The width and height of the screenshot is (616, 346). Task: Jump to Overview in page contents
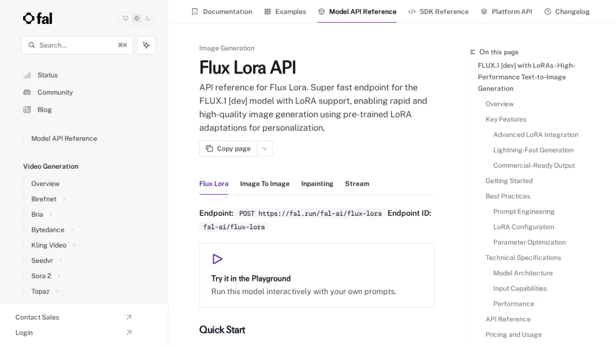(x=499, y=104)
